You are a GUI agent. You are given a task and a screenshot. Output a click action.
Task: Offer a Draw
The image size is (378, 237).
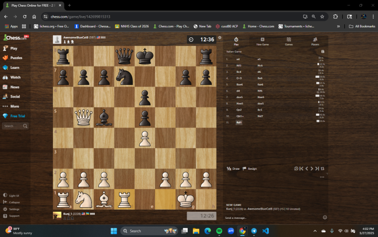(233, 169)
